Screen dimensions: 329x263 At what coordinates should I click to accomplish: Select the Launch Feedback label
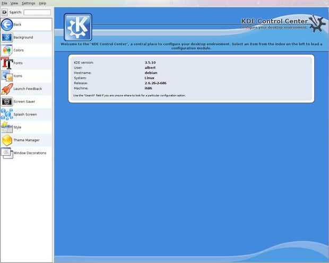point(28,89)
